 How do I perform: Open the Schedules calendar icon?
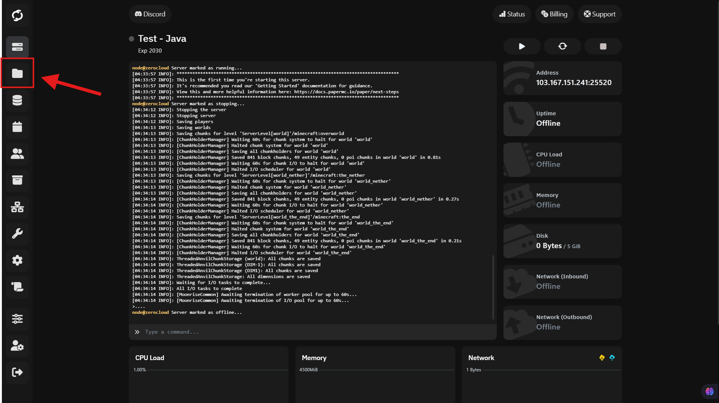coord(17,127)
